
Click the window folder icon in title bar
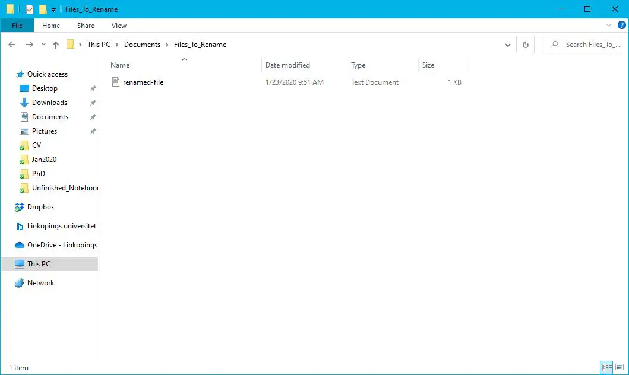pos(10,9)
